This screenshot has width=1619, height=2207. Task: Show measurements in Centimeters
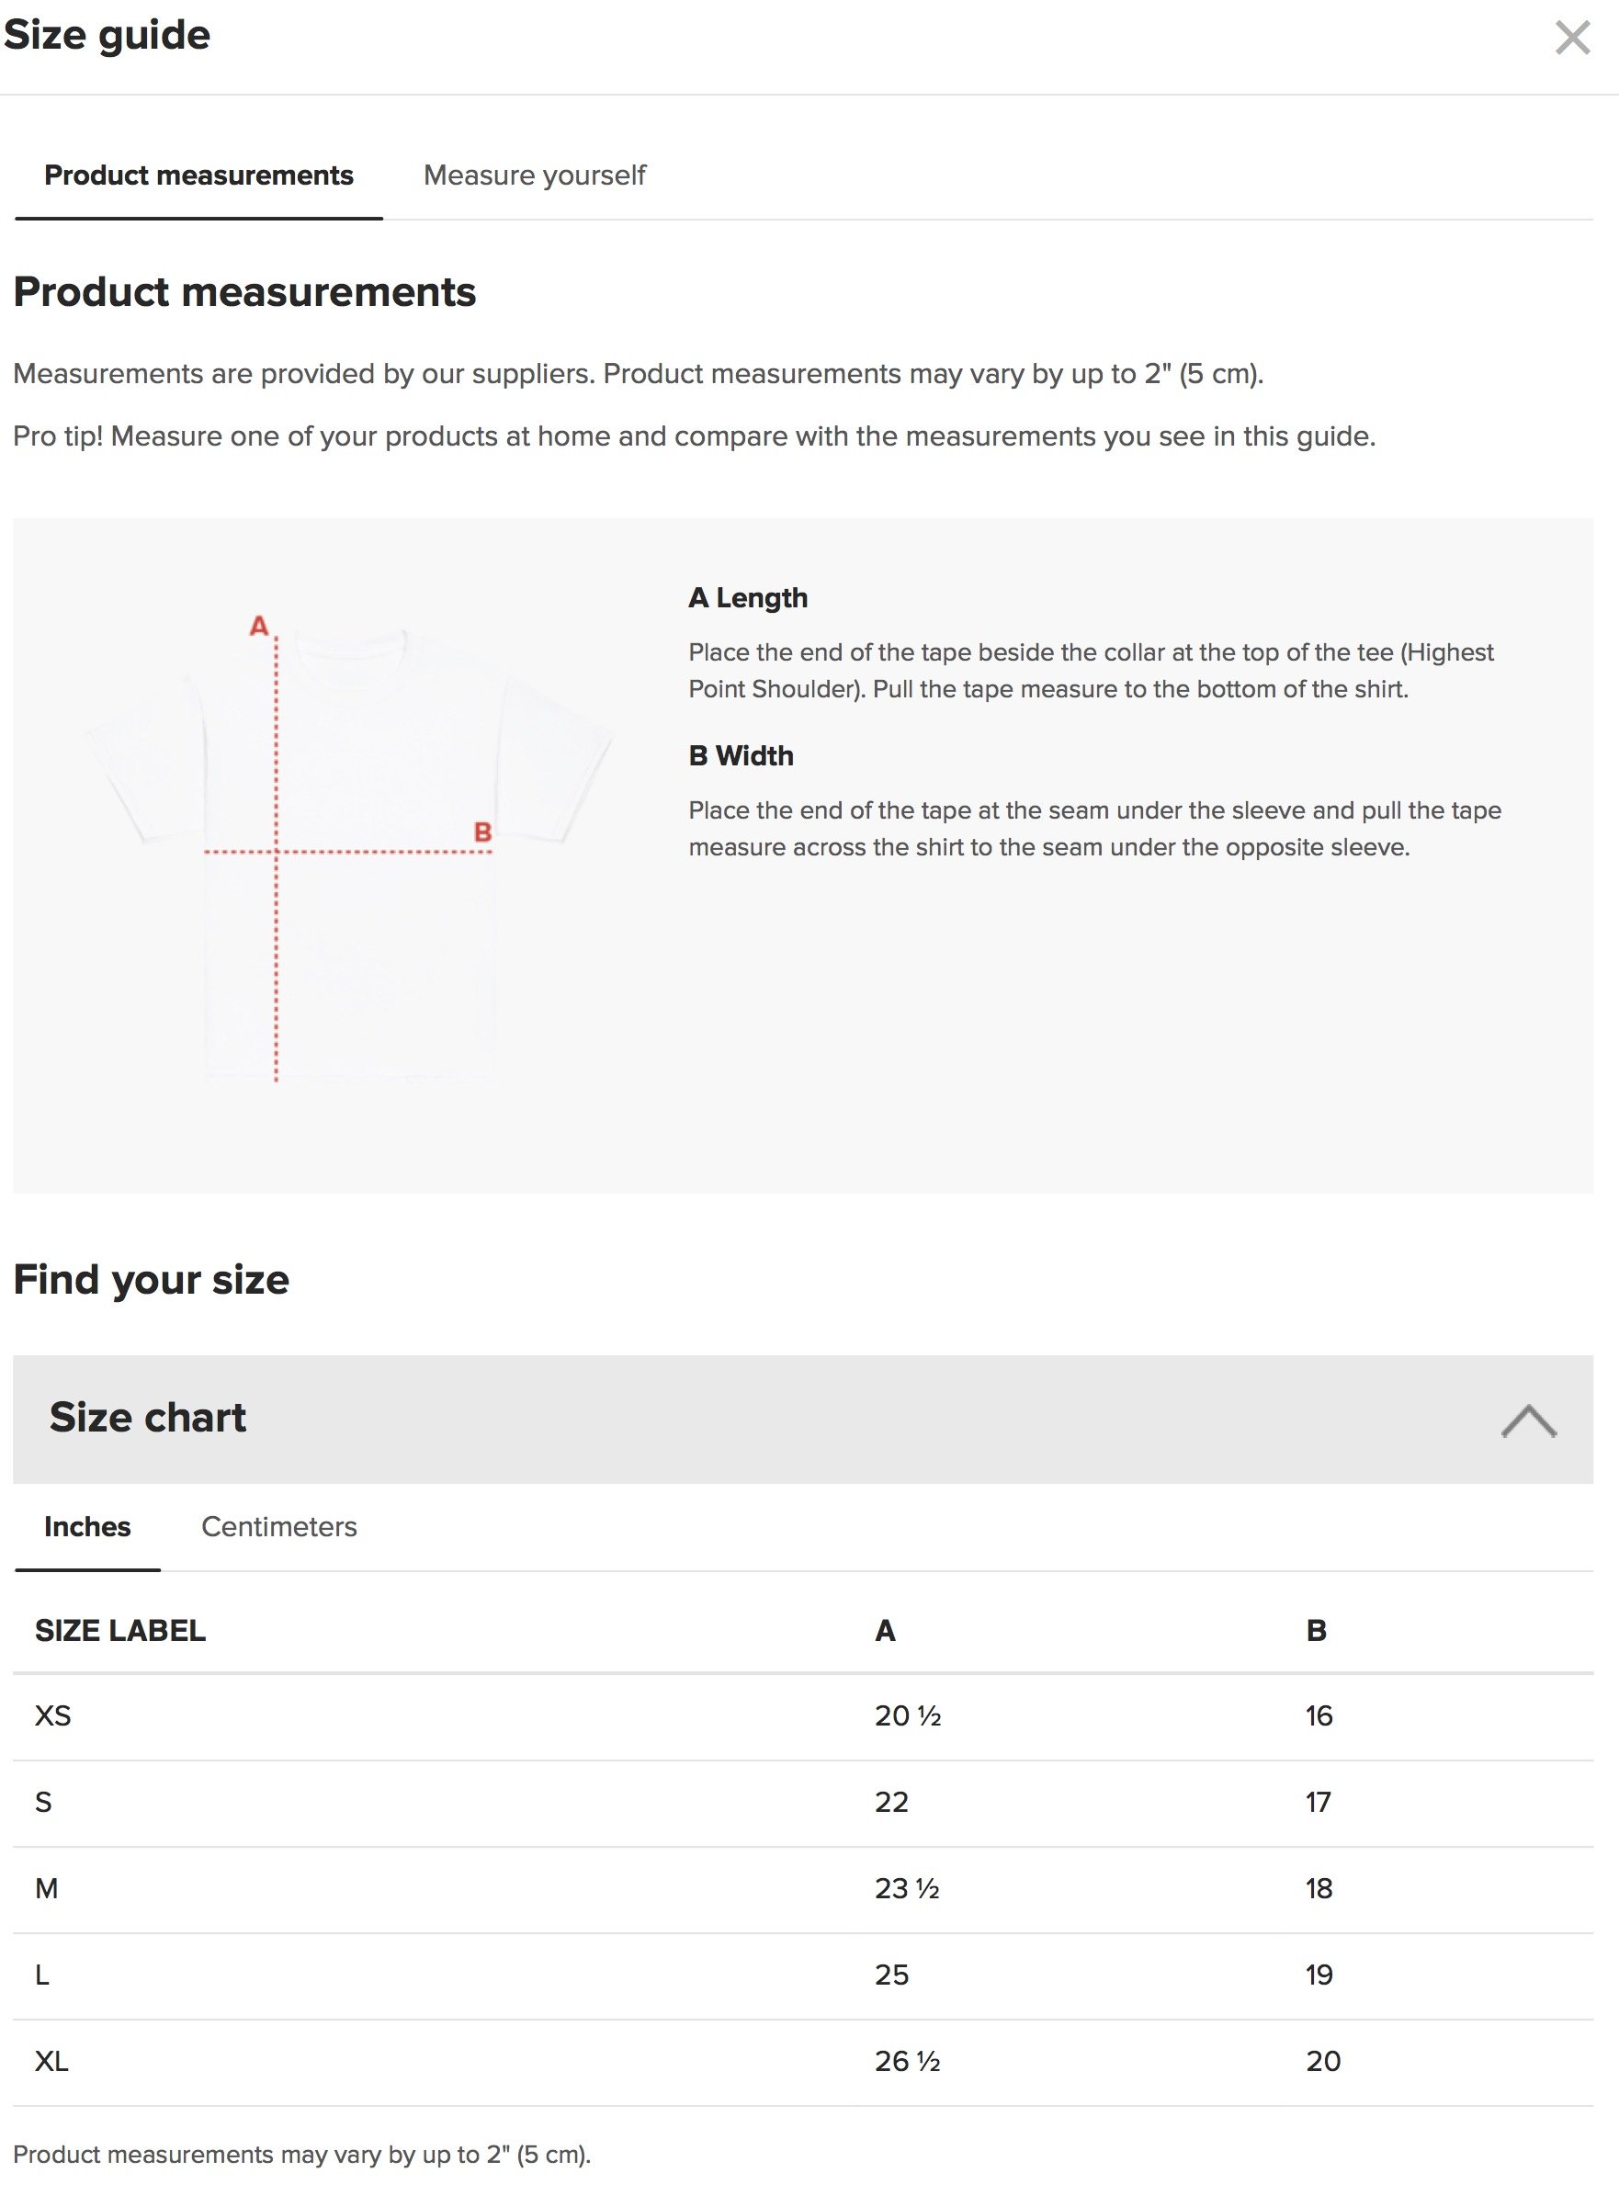pos(279,1526)
